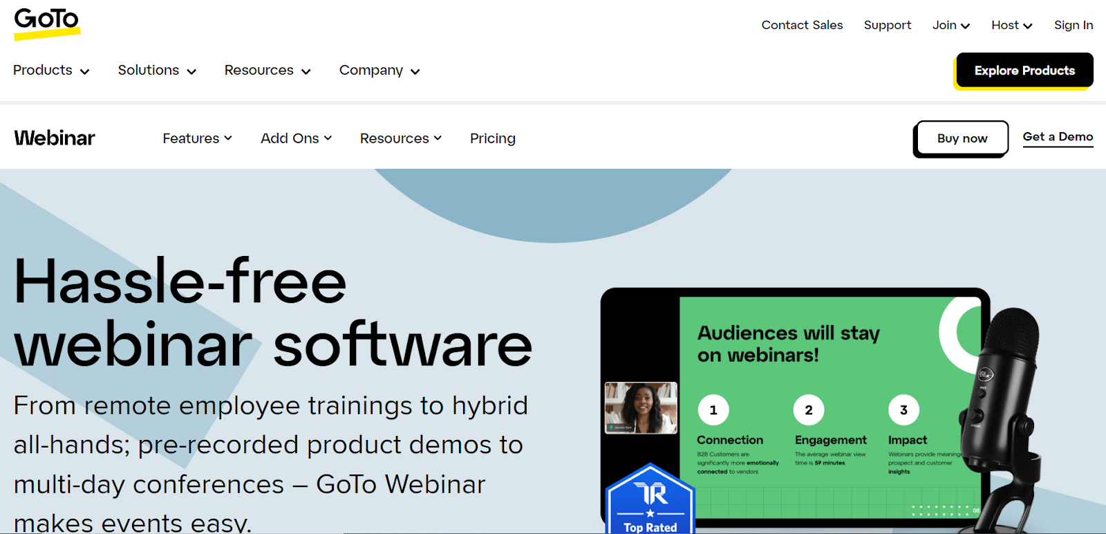Image resolution: width=1106 pixels, height=534 pixels.
Task: Click the "Impact" label on the slide
Action: pos(908,440)
